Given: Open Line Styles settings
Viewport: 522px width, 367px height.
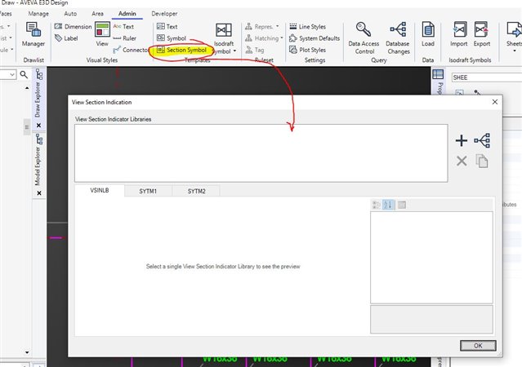Looking at the screenshot, I should [308, 27].
